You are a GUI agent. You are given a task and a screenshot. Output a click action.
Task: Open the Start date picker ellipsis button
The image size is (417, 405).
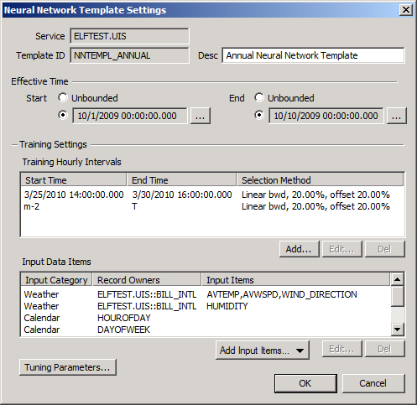[x=201, y=116]
